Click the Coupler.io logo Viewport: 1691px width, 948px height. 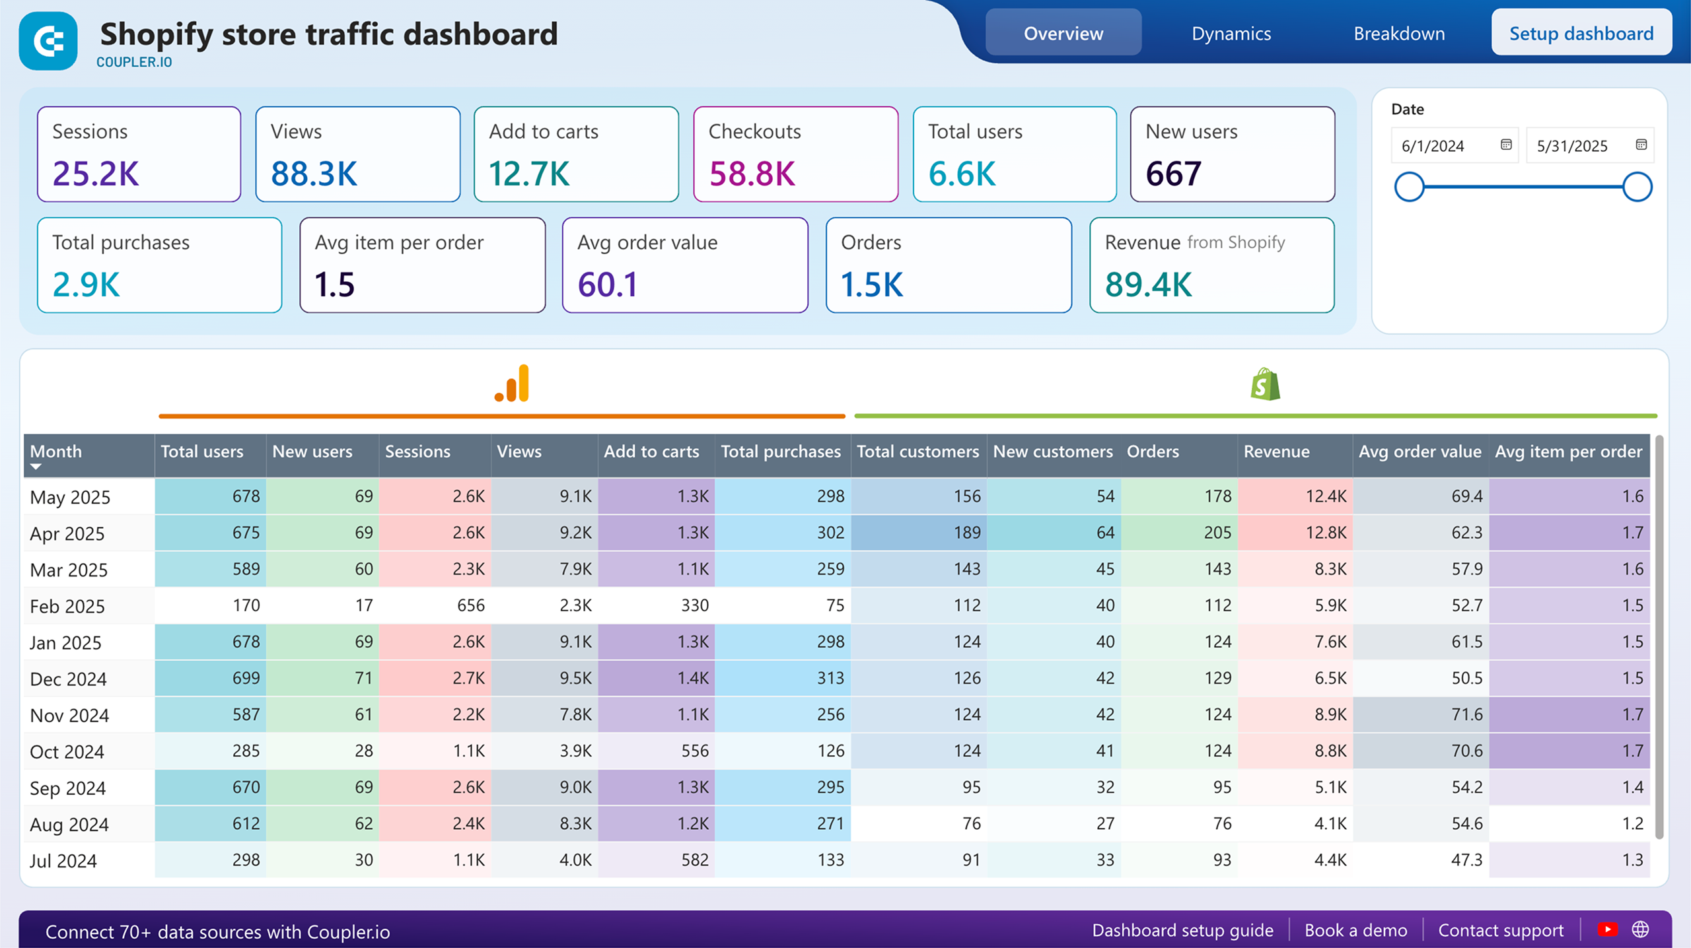tap(47, 41)
